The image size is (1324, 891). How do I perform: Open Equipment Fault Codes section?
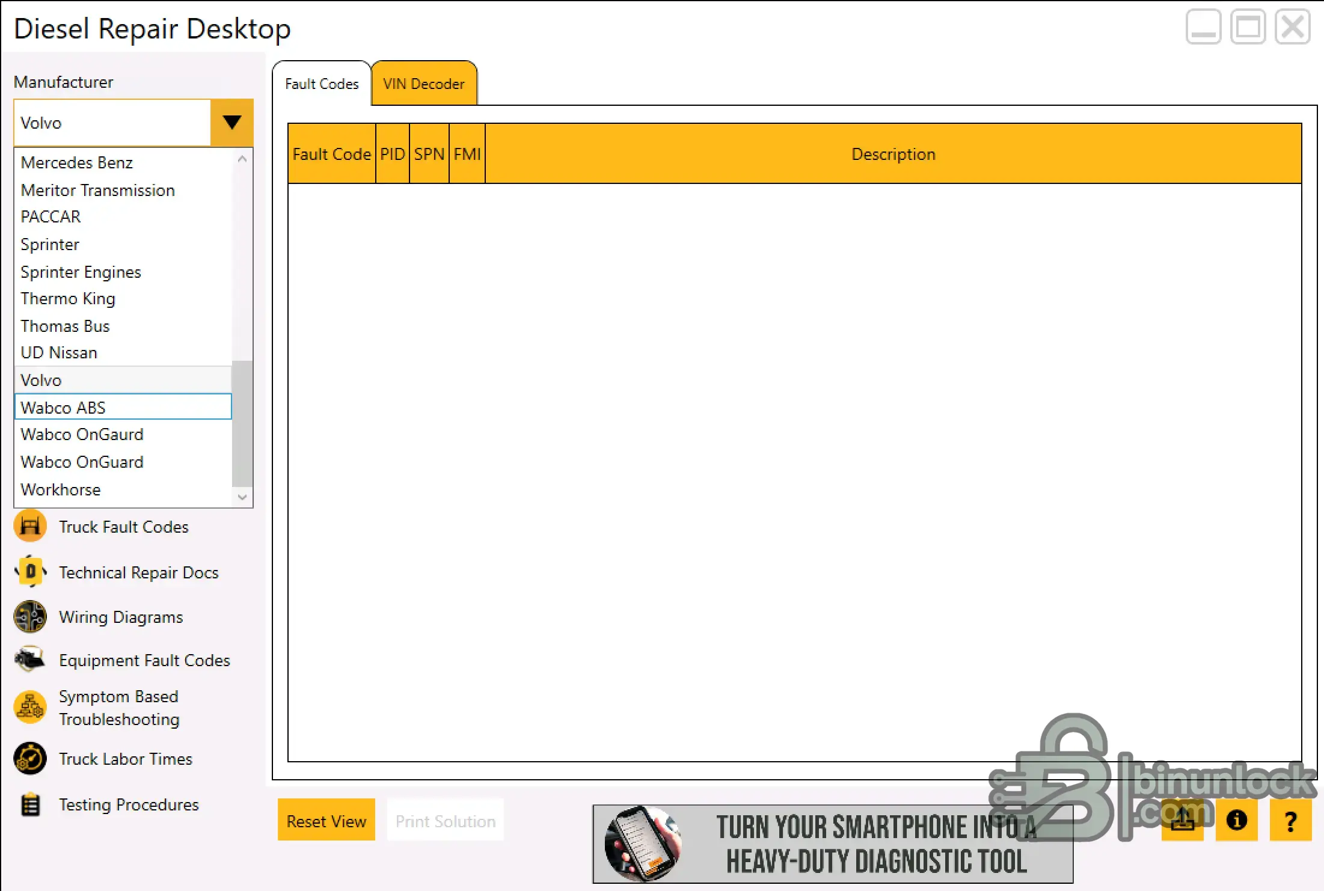[144, 660]
